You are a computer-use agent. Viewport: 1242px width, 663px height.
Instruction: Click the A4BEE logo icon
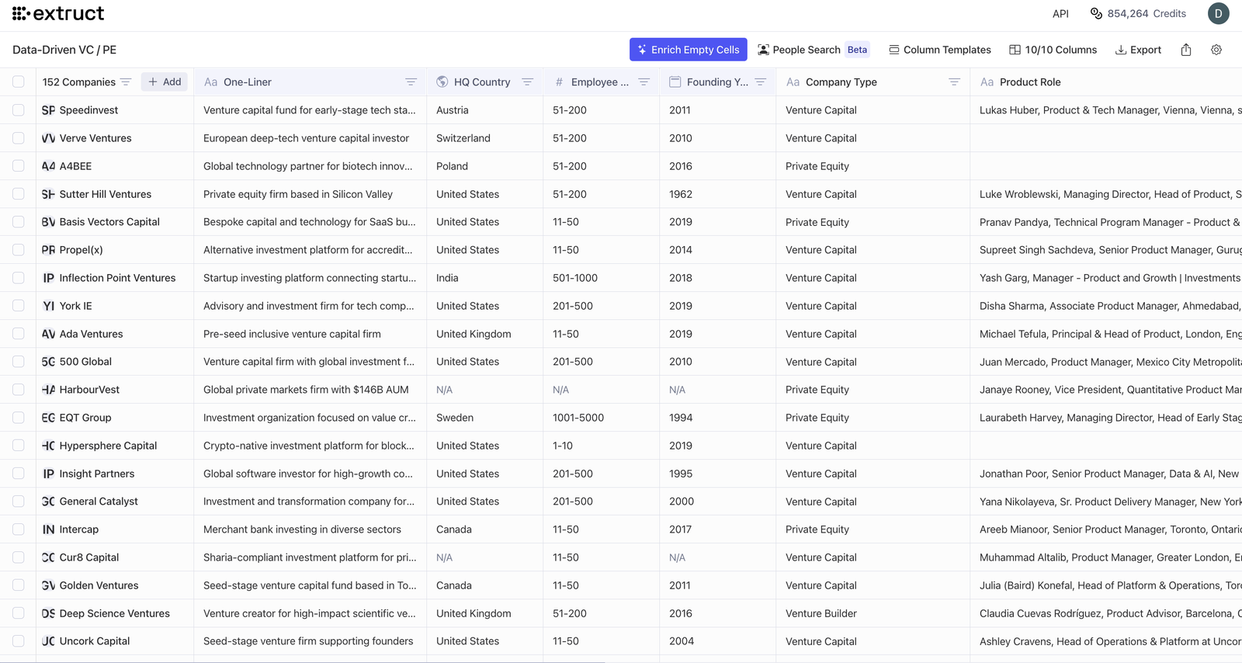click(48, 166)
